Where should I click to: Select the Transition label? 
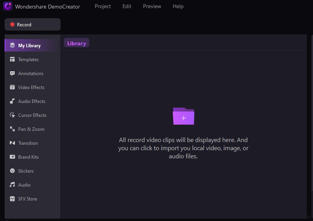click(x=28, y=143)
